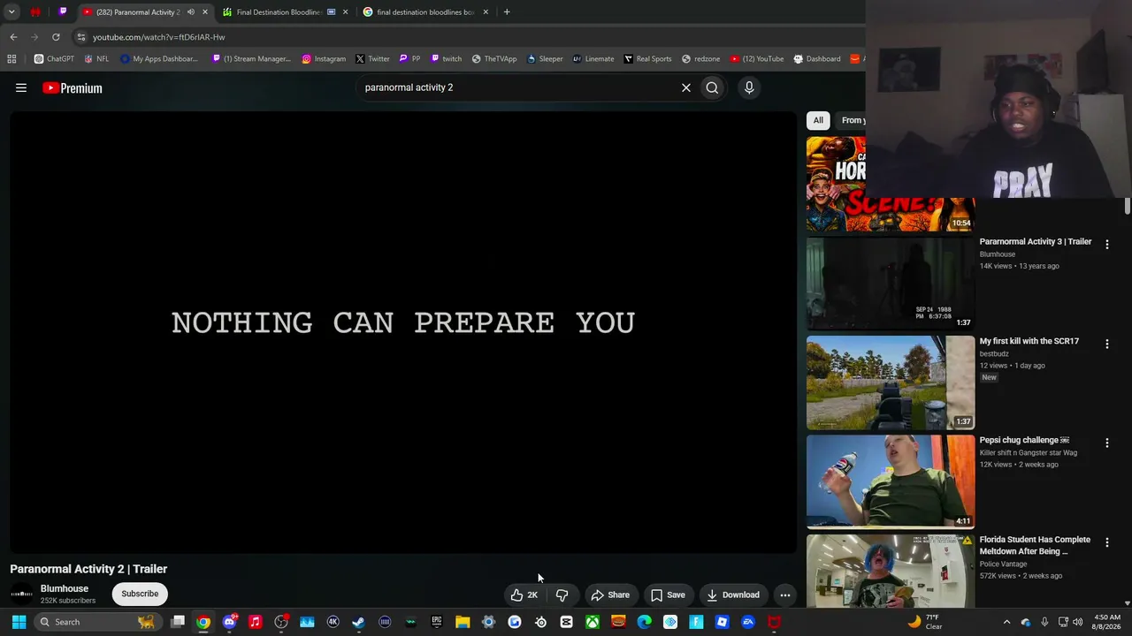Start voice search with the microphone

(x=749, y=87)
